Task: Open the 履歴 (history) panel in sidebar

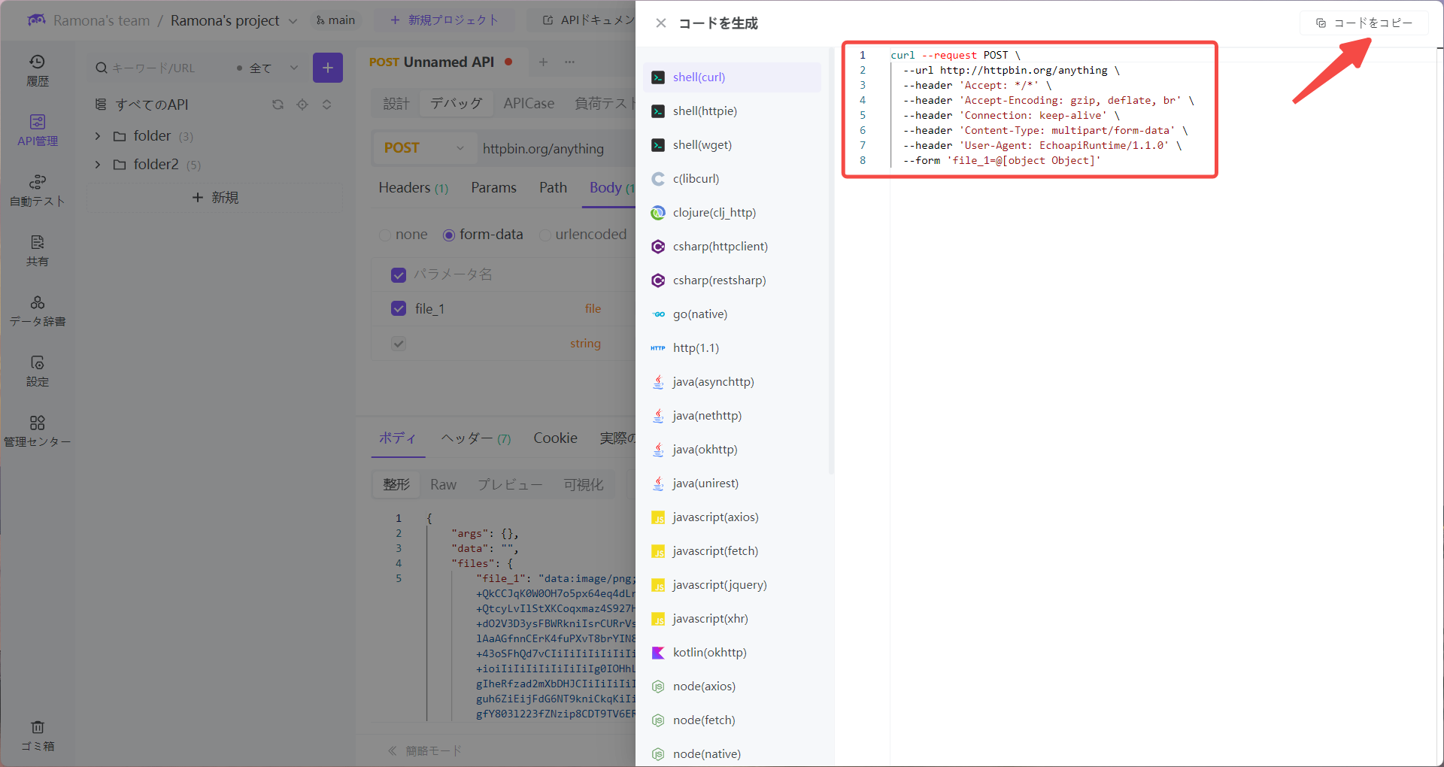Action: coord(38,69)
